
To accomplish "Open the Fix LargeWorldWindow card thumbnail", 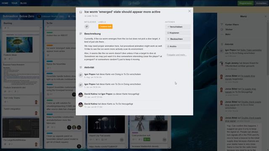I will tap(21, 128).
